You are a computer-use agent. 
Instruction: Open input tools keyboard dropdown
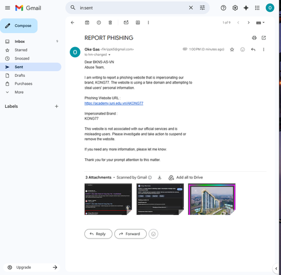point(260,22)
